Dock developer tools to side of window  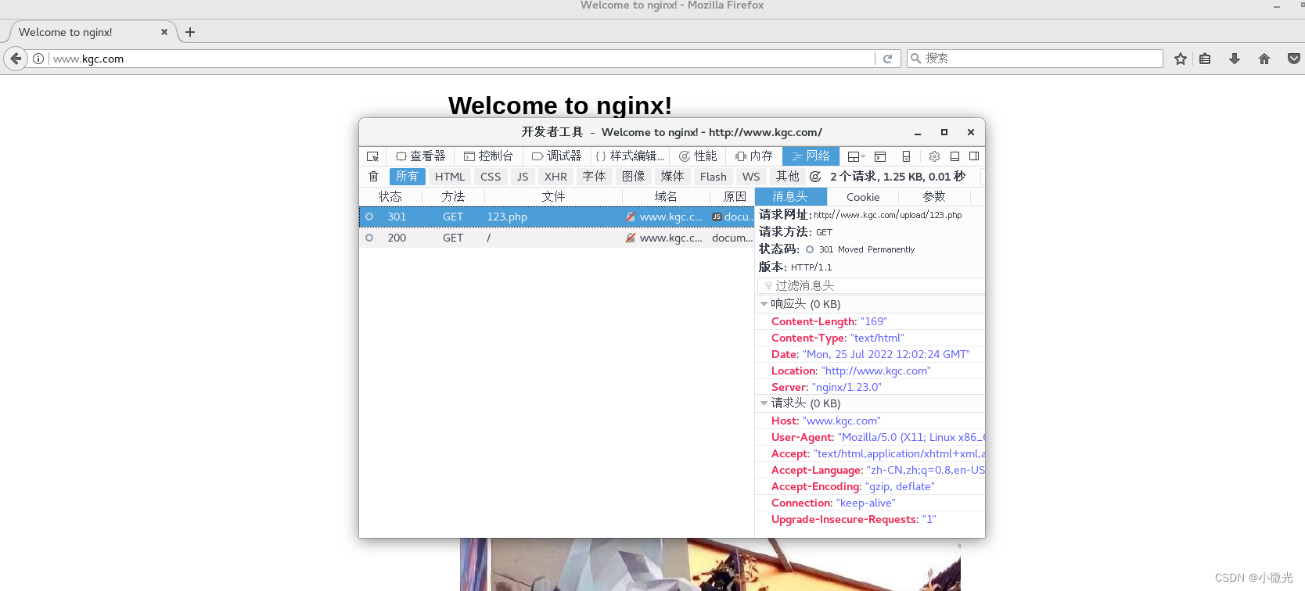pos(974,156)
